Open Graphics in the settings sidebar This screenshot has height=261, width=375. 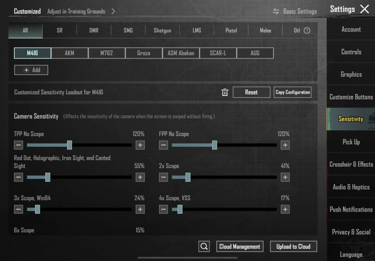click(351, 74)
